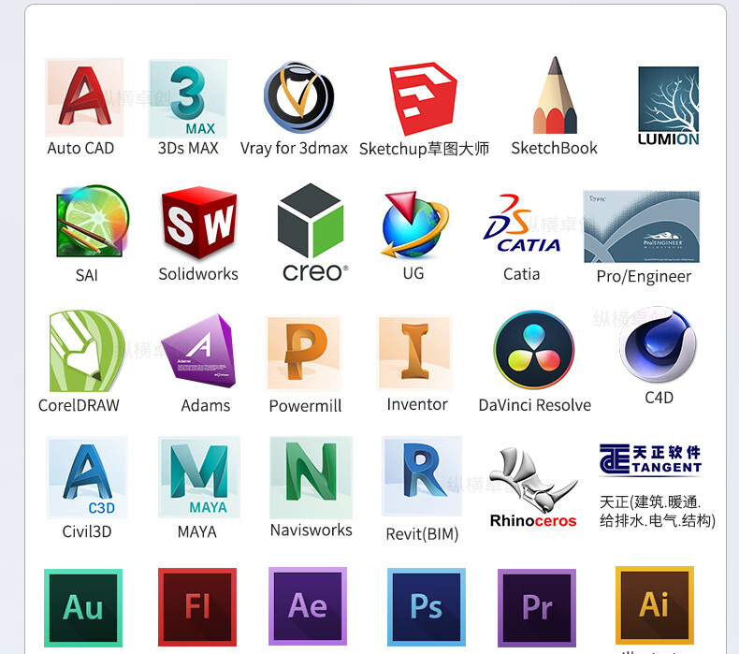The height and width of the screenshot is (654, 739).
Task: Select the C4D blue sphere icon
Action: click(x=659, y=346)
